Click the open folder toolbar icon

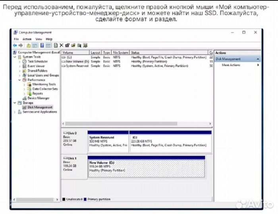(73, 46)
